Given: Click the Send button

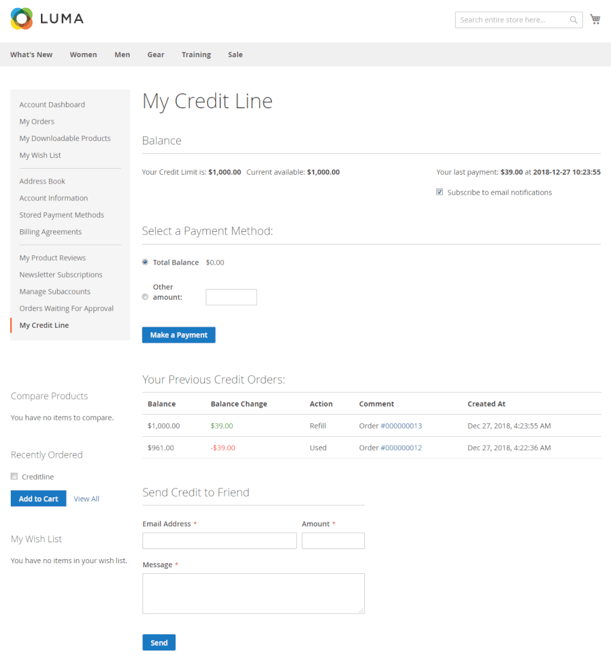Looking at the screenshot, I should [x=159, y=642].
